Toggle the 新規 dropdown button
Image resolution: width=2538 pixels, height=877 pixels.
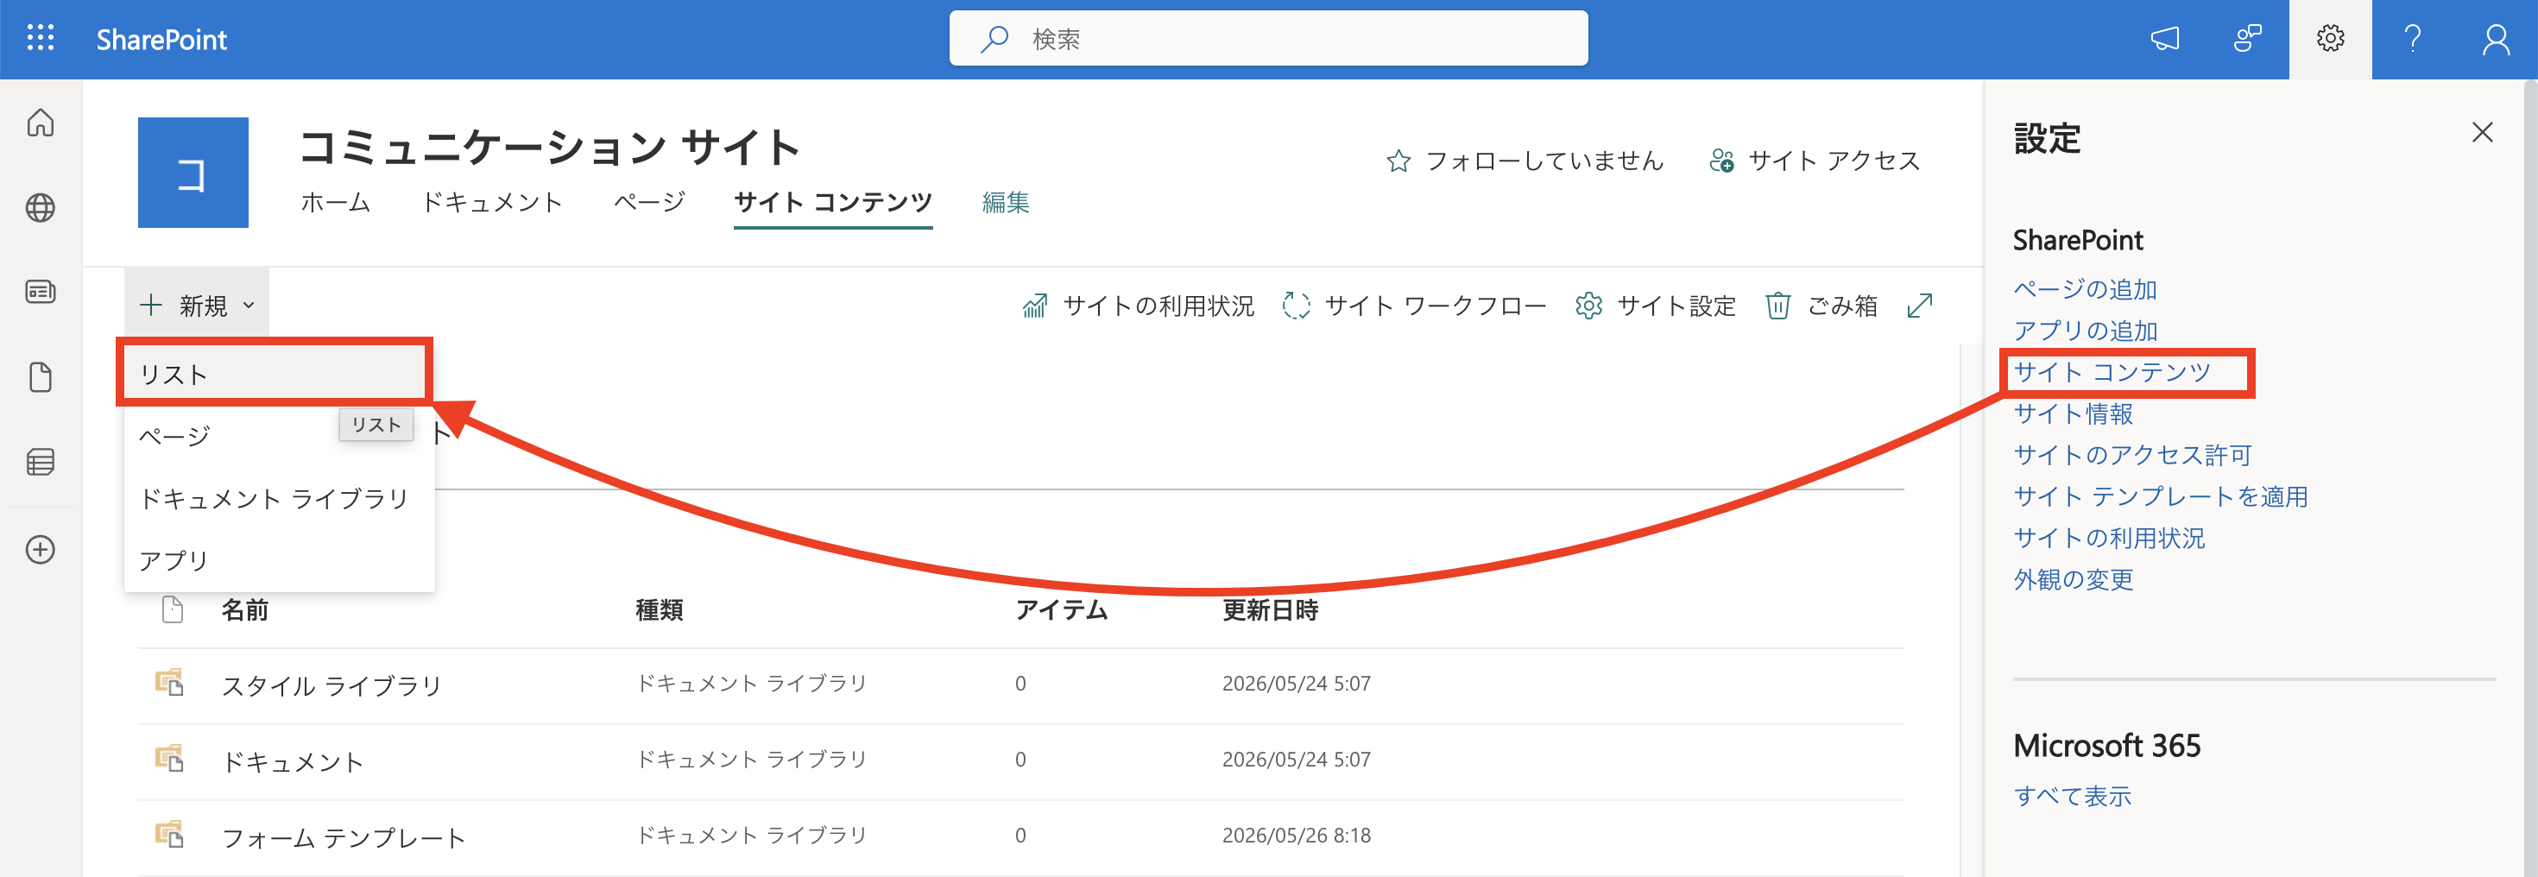coord(197,306)
